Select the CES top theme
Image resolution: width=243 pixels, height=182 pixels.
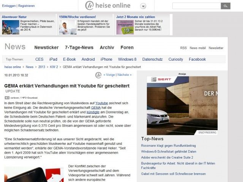[x=39, y=59]
